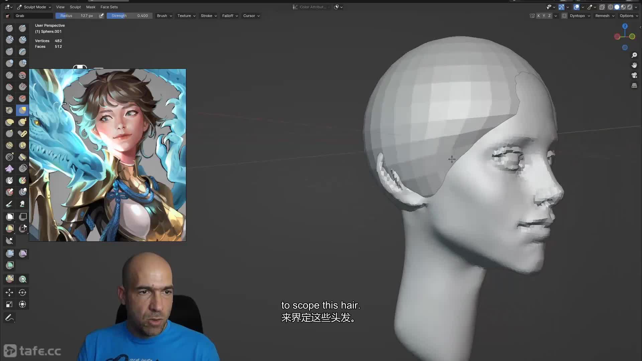Click the pan view hand icon
This screenshot has height=361, width=642.
(x=634, y=65)
